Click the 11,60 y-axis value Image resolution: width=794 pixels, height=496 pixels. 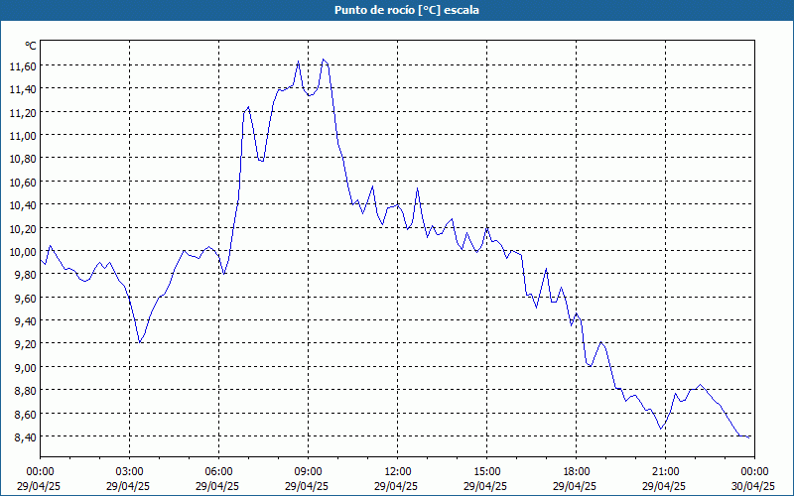[23, 66]
